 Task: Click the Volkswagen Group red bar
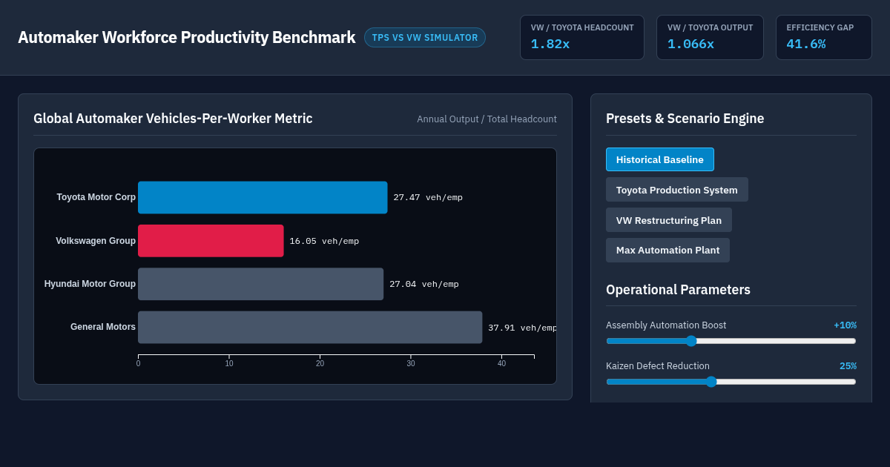pos(211,241)
